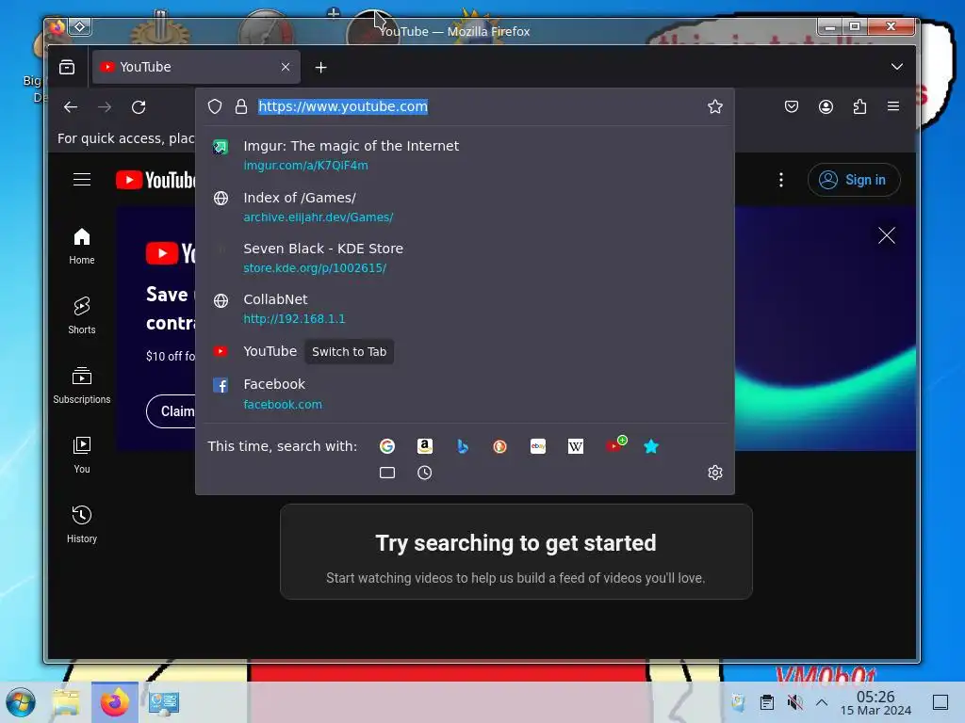Open the Extensions puzzle icon
This screenshot has width=965, height=723.
pos(859,107)
